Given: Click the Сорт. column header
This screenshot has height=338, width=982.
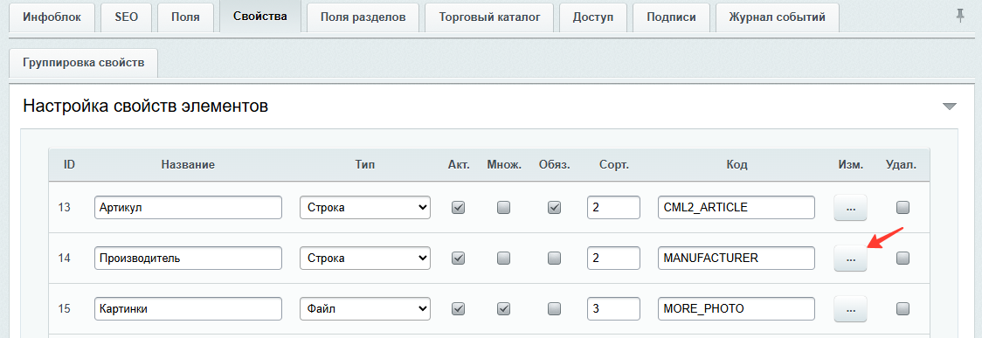Looking at the screenshot, I should coord(613,165).
